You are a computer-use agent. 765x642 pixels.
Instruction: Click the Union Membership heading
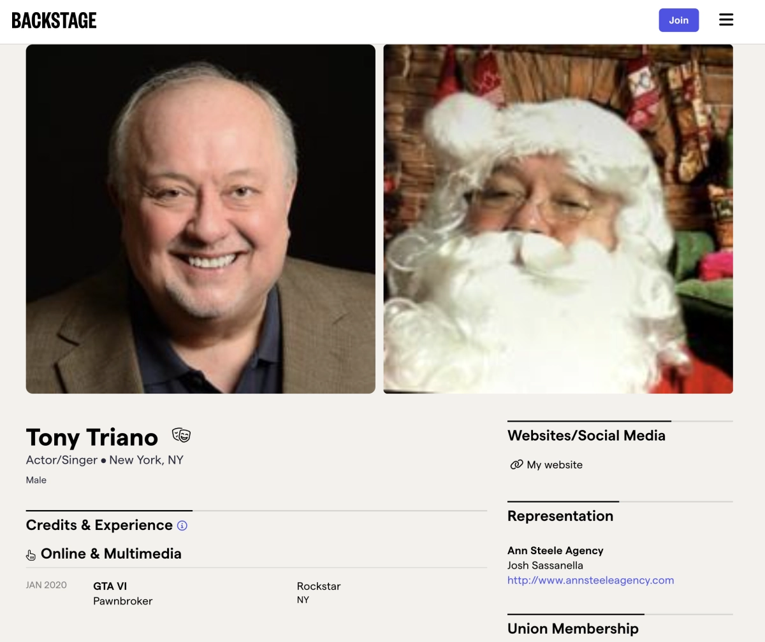tap(573, 629)
